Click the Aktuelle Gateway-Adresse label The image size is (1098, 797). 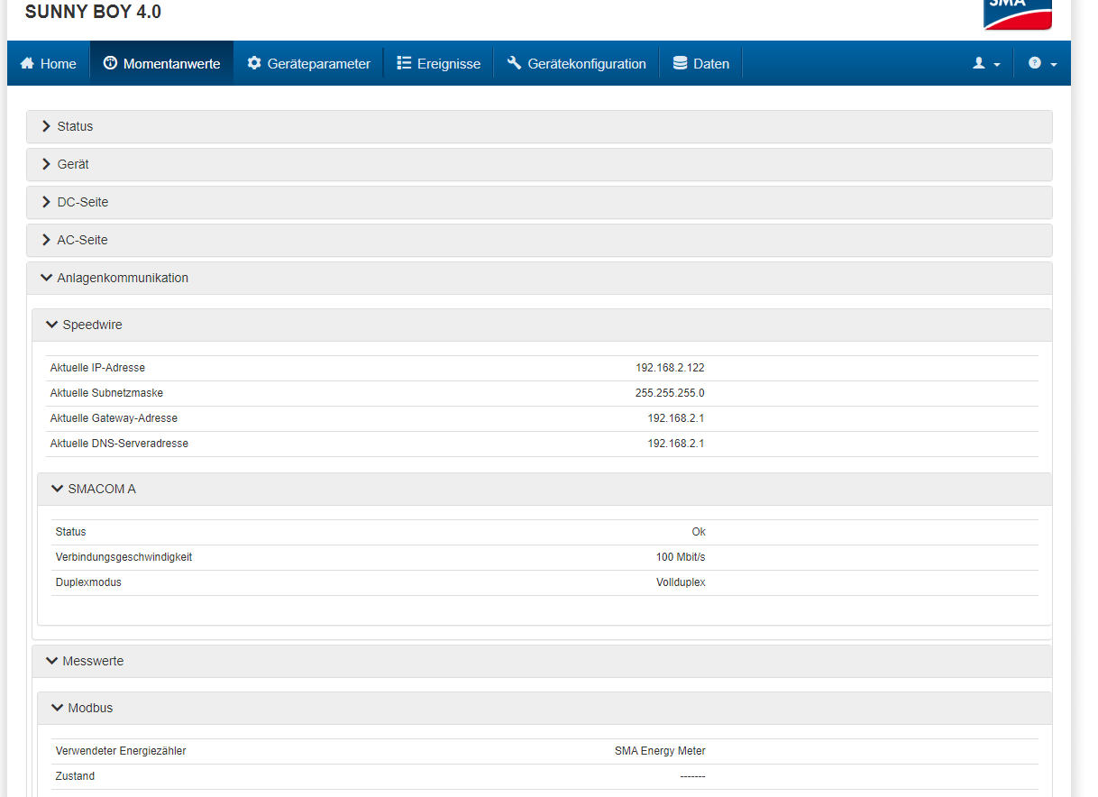(114, 418)
